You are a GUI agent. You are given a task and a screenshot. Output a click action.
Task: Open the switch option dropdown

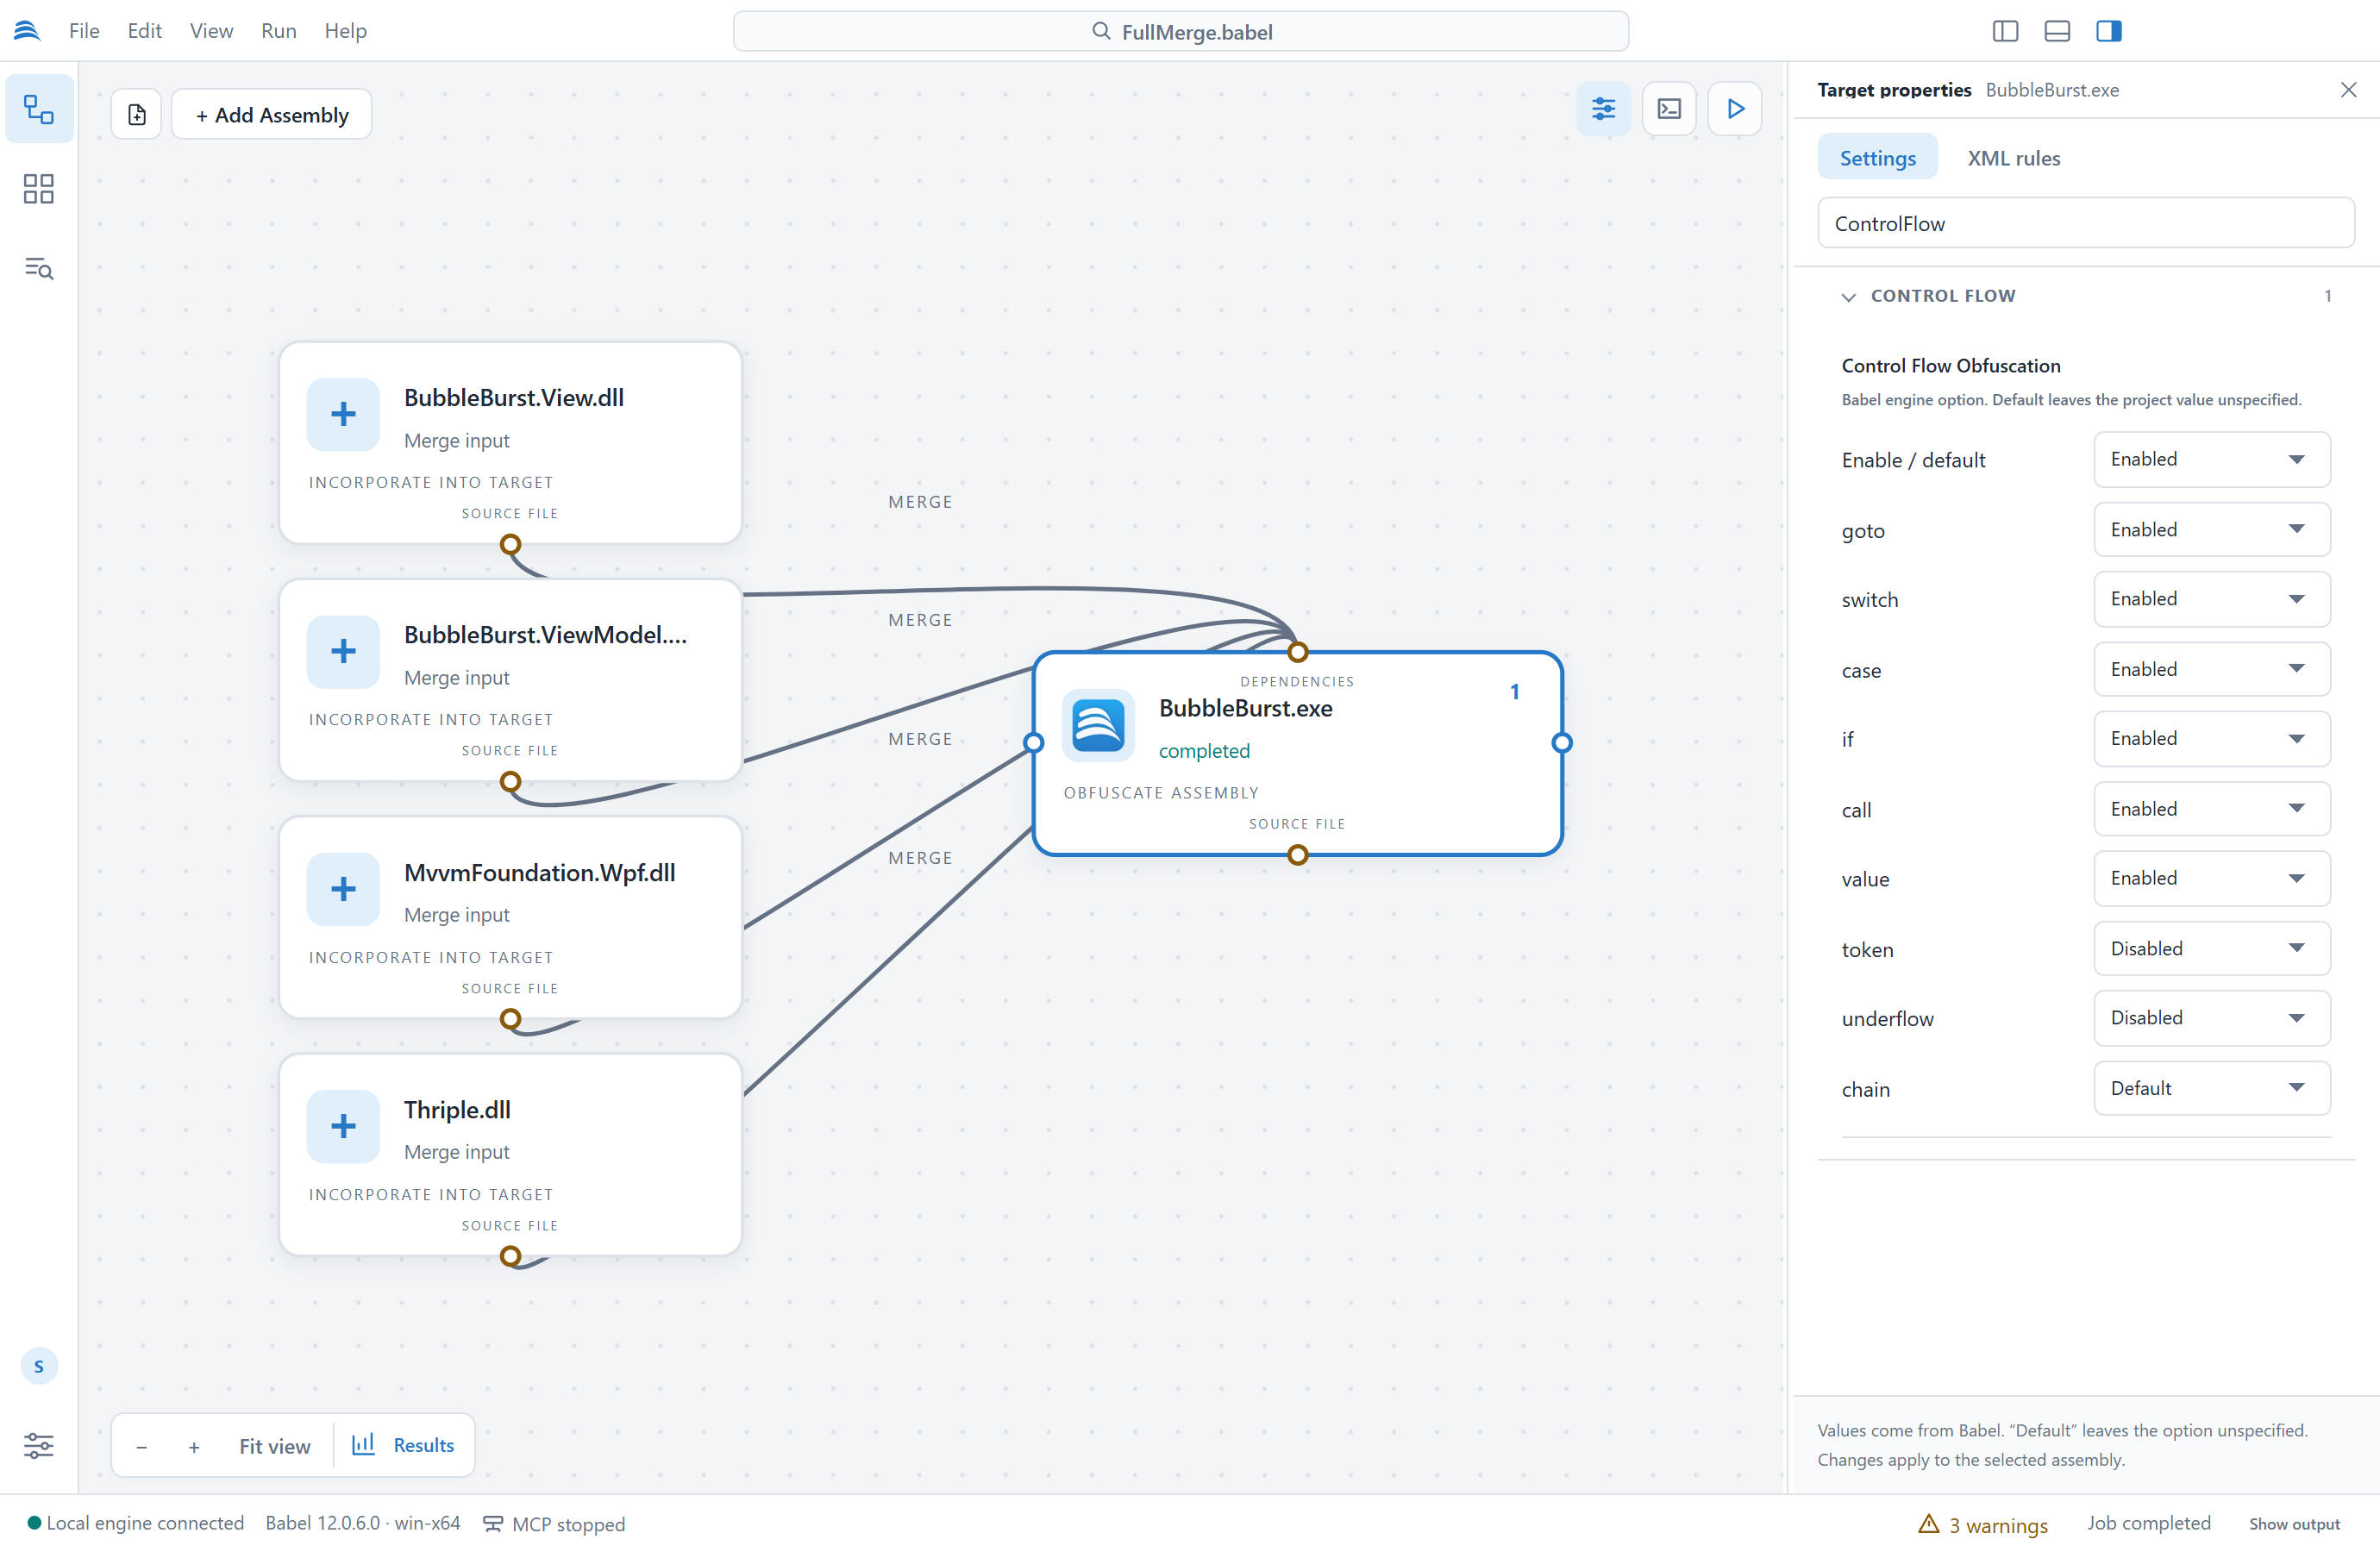point(2211,599)
